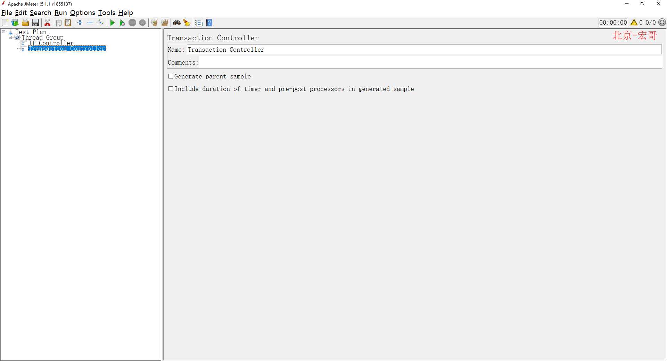Viewport: 667px width, 361px height.
Task: Close the JMeter window
Action: pyautogui.click(x=658, y=4)
